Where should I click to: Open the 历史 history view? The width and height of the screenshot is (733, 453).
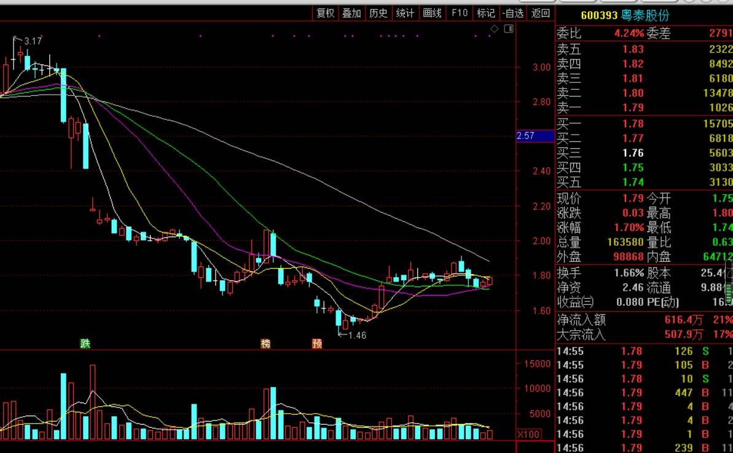pos(378,13)
